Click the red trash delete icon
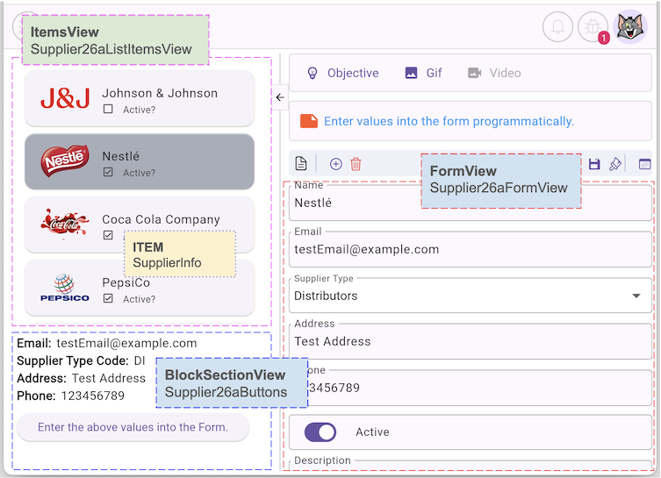661x478 pixels. point(356,164)
